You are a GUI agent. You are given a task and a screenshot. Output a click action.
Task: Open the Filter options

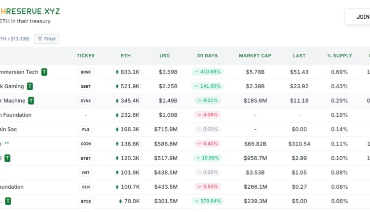click(x=46, y=38)
